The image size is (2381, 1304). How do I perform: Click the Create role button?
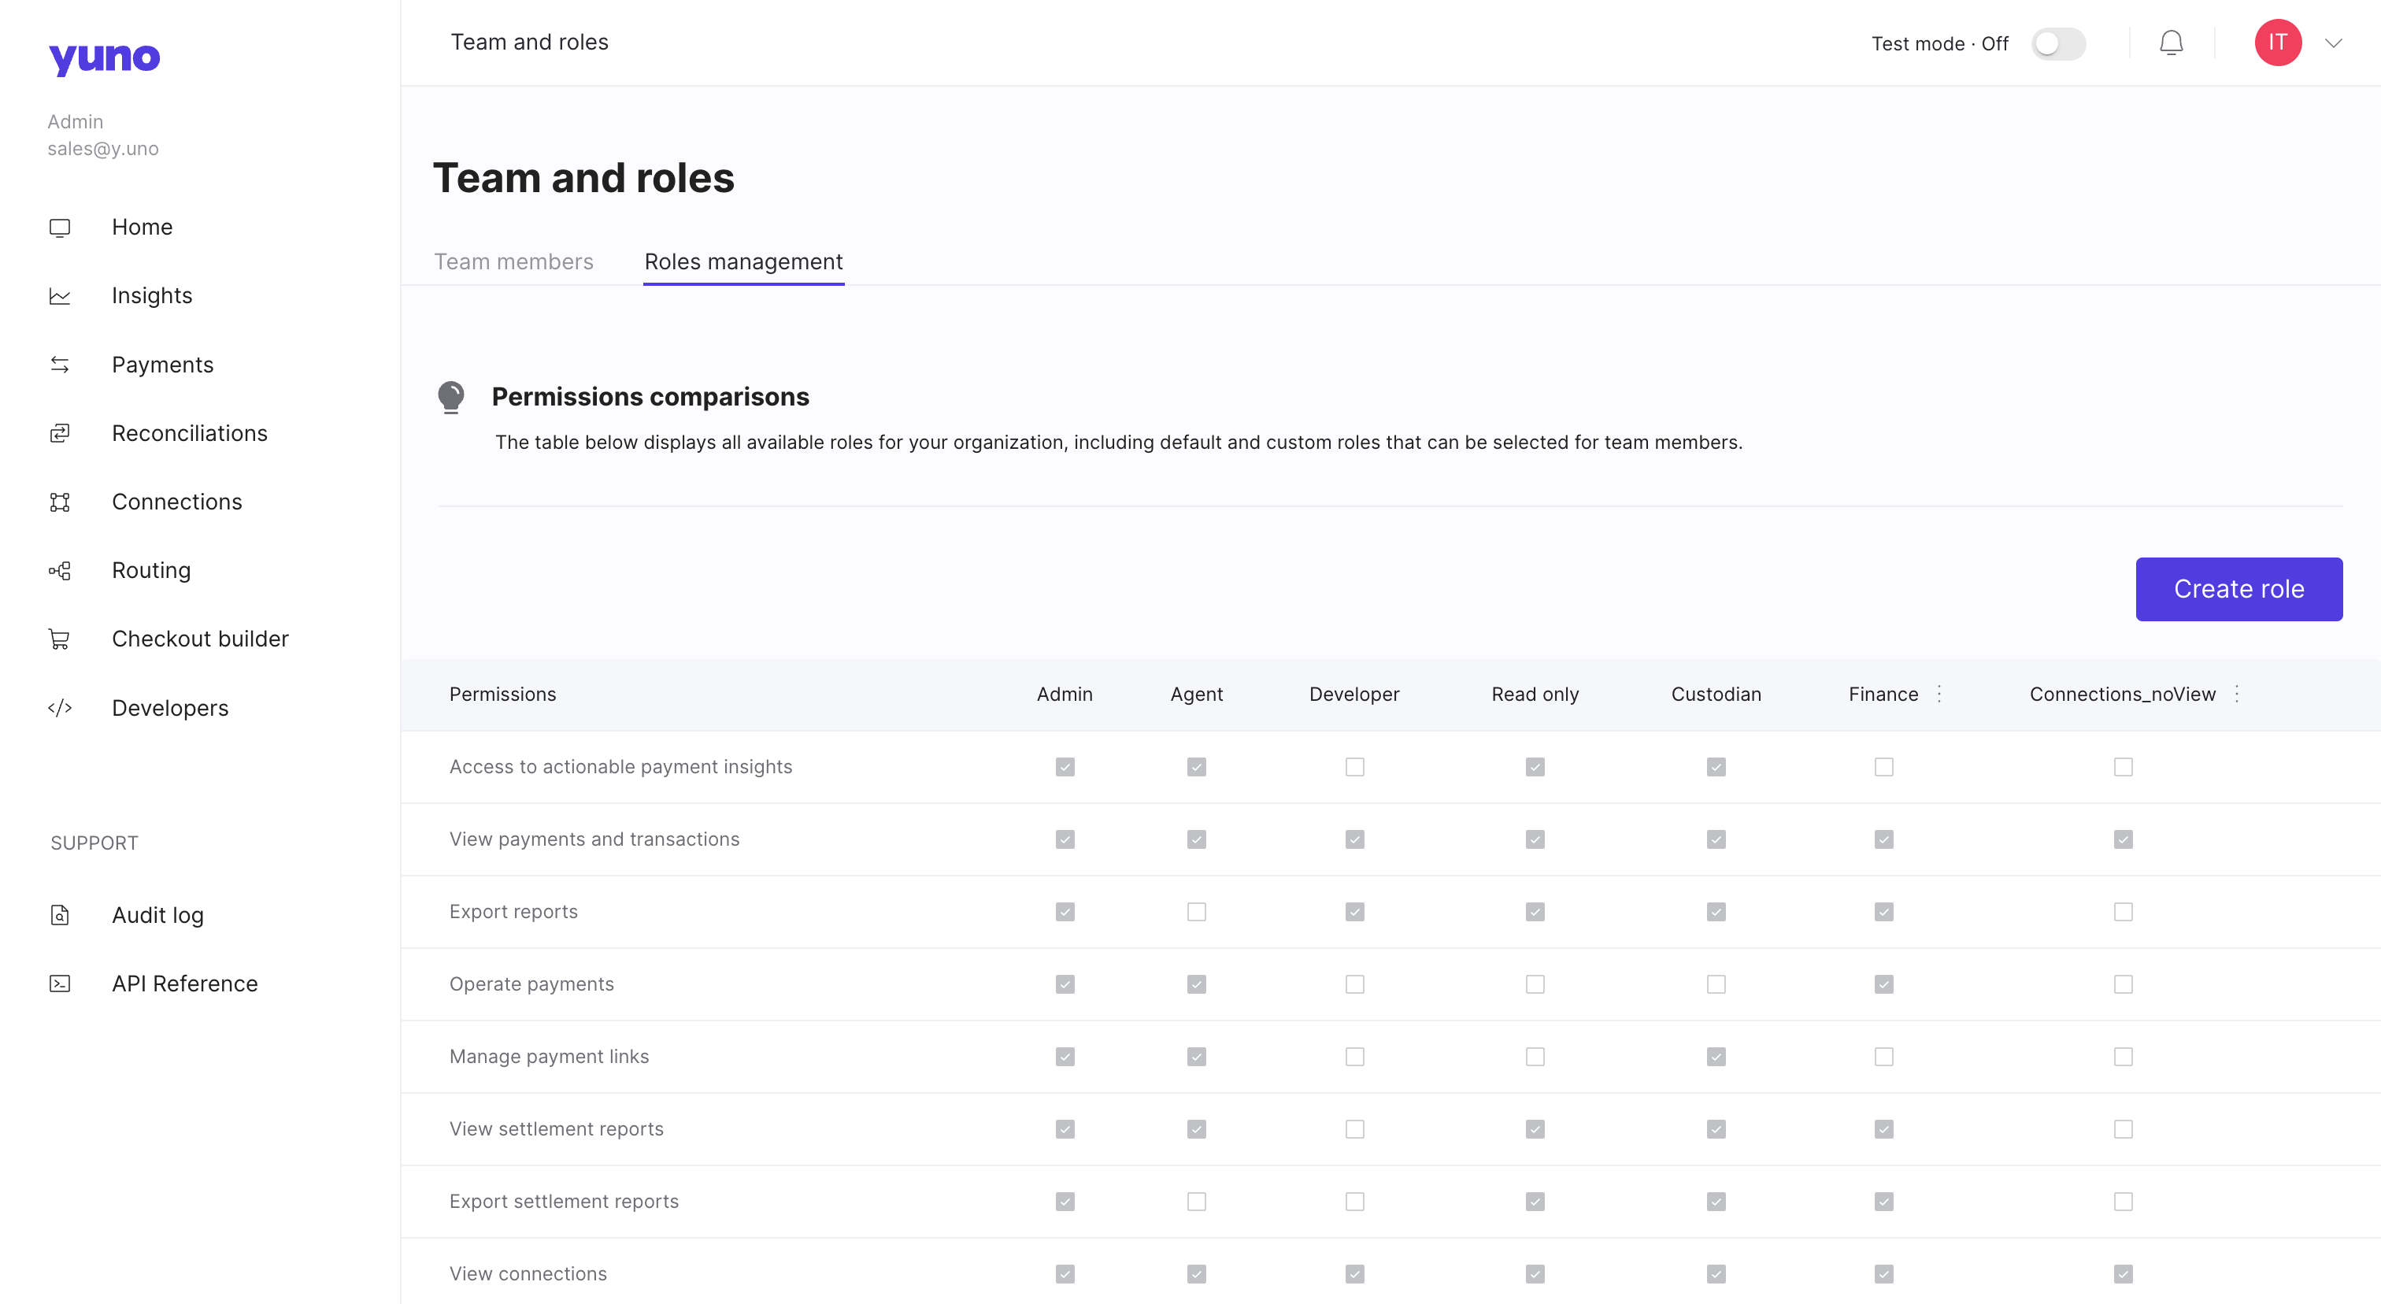click(2238, 589)
